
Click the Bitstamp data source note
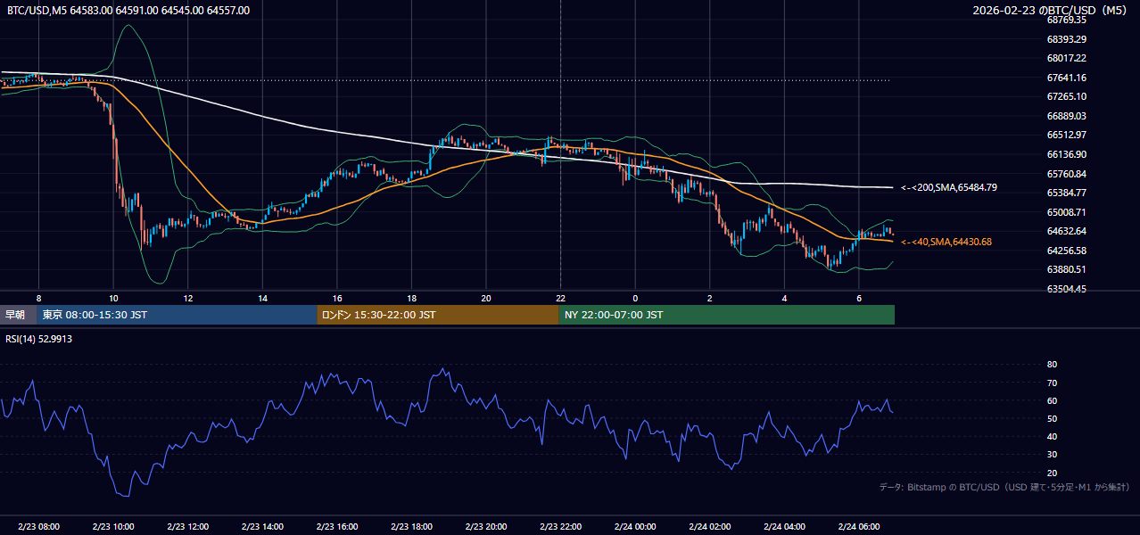(x=1004, y=488)
